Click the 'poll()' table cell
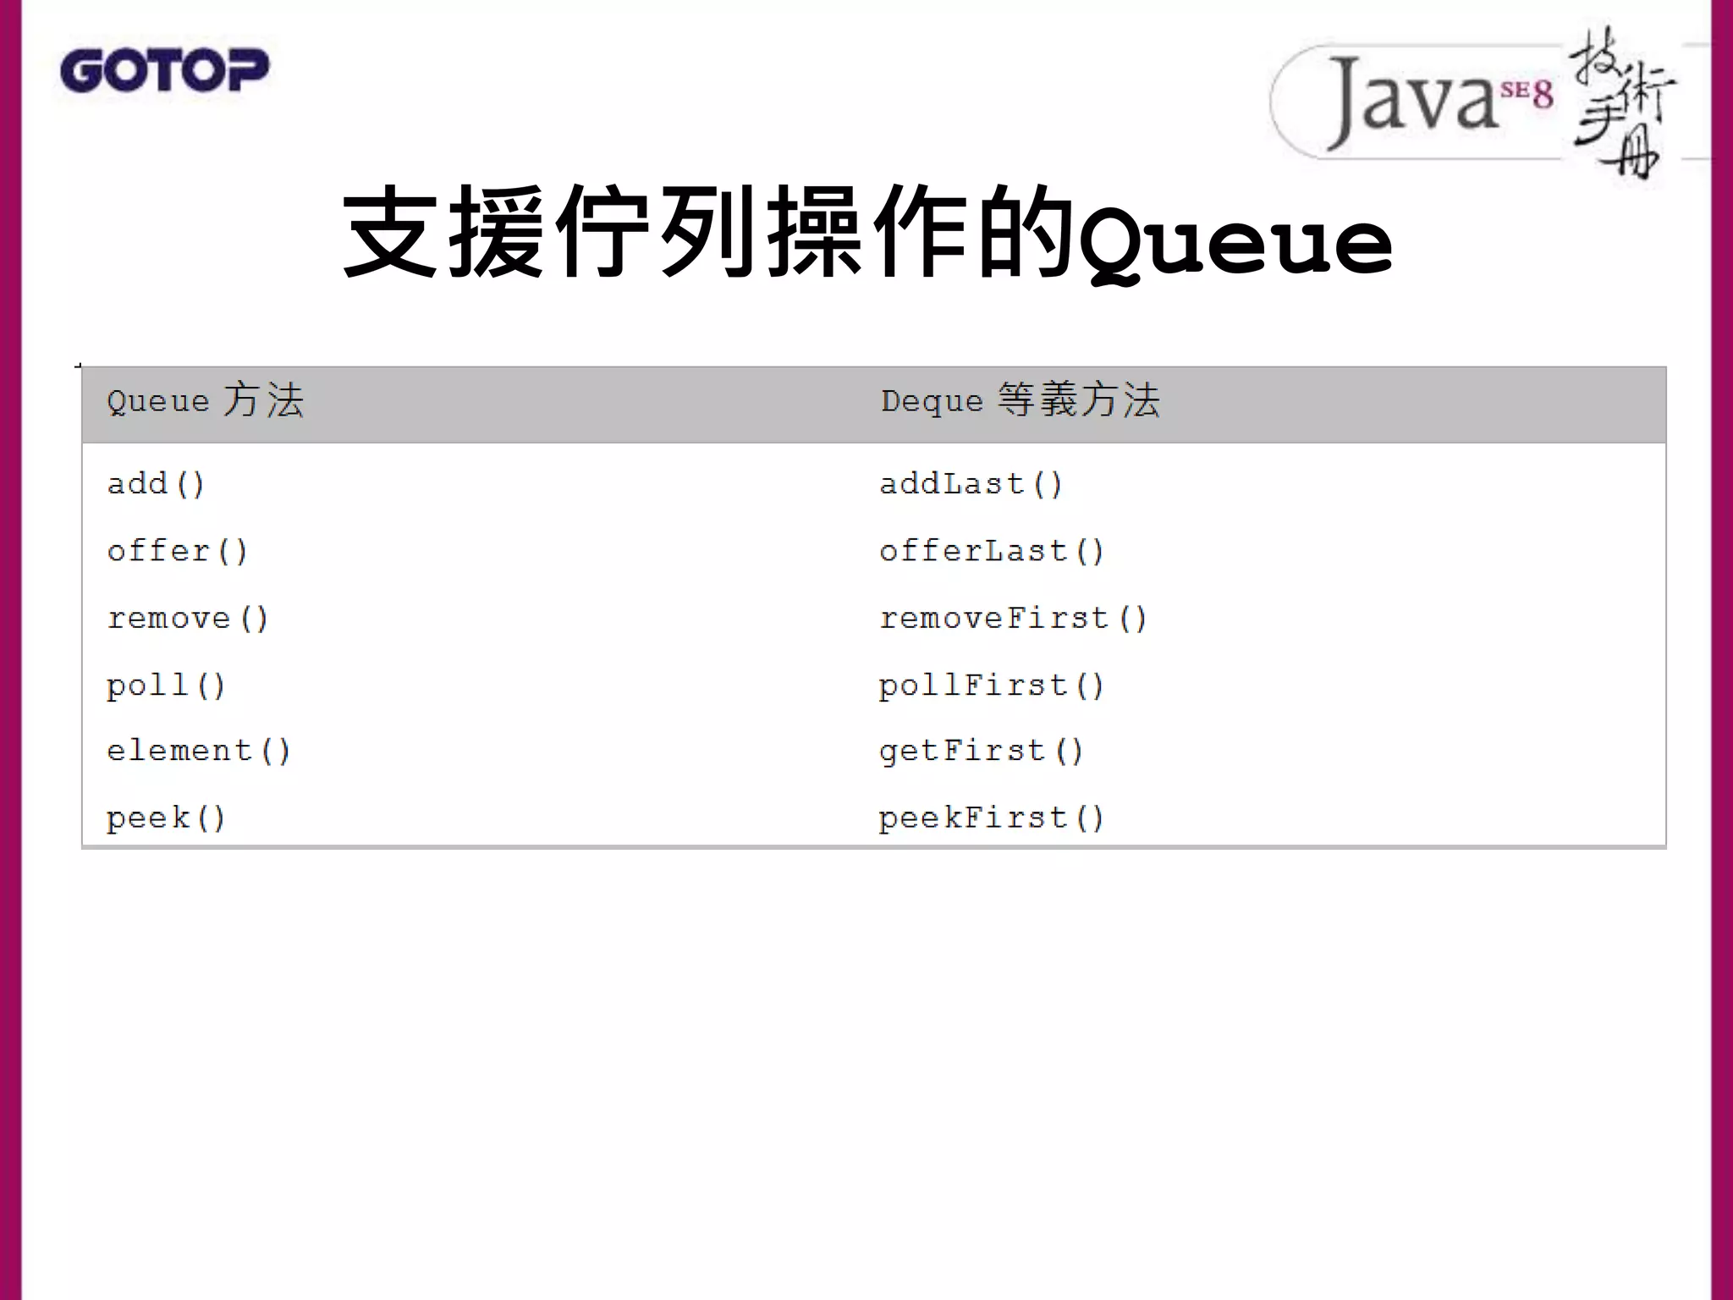 [166, 685]
